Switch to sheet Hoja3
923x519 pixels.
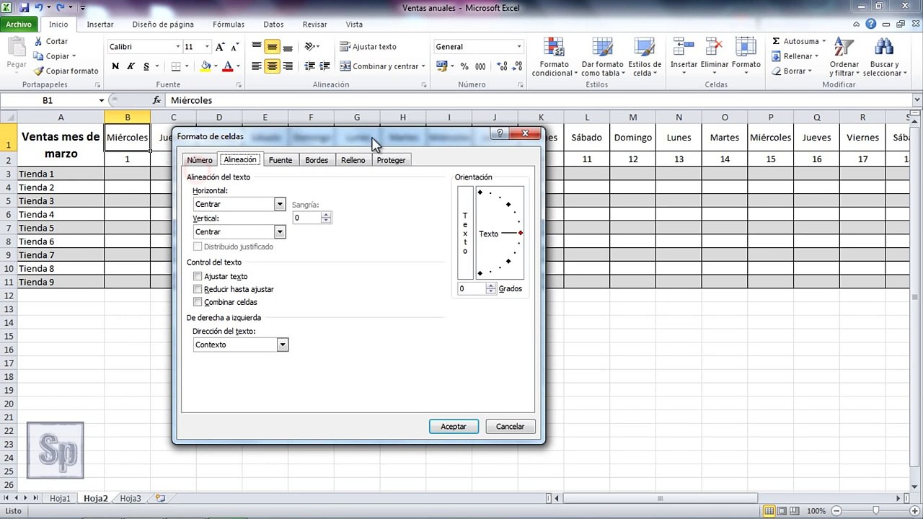click(x=131, y=498)
